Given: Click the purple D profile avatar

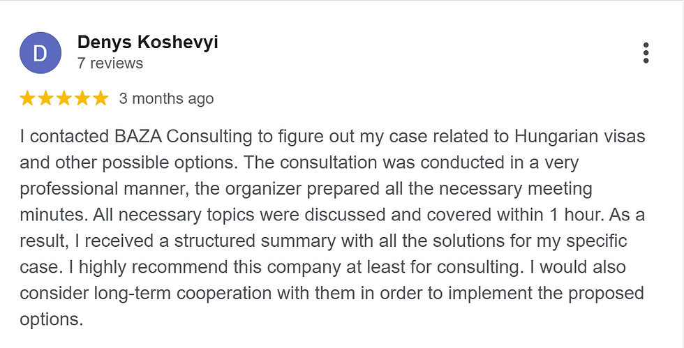Looking at the screenshot, I should [40, 53].
